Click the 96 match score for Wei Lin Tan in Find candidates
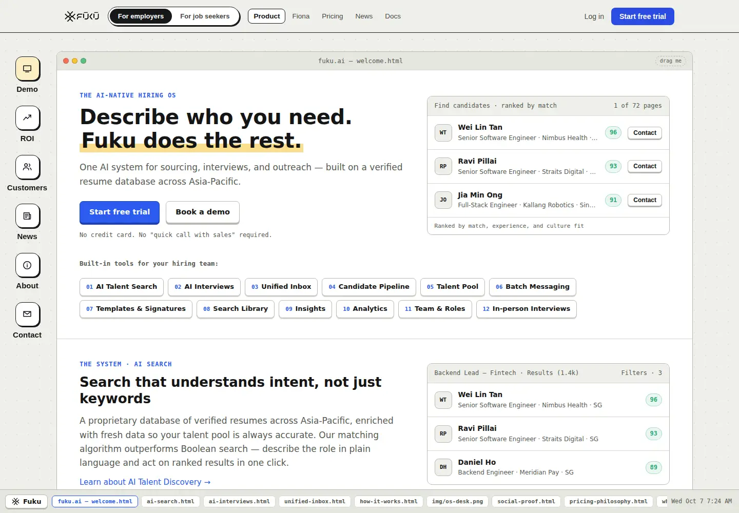This screenshot has width=739, height=513. 613,132
